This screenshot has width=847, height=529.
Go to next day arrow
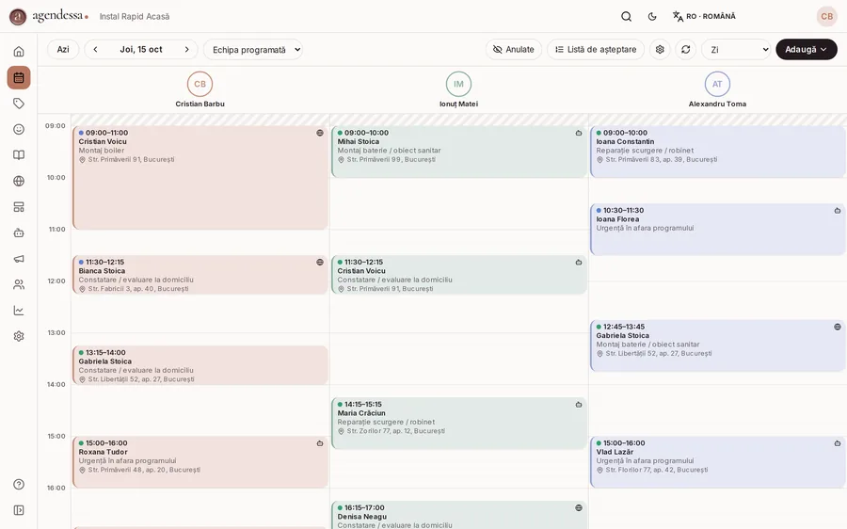pyautogui.click(x=187, y=49)
